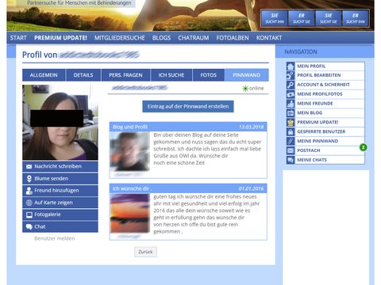Click the green unread badge on Postfach
381x285 pixels.
point(364,147)
